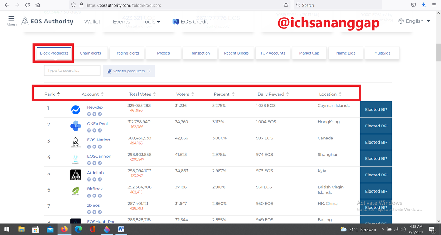Open the Newdex account link
Screen dimensions: 441x235
pyautogui.click(x=95, y=107)
